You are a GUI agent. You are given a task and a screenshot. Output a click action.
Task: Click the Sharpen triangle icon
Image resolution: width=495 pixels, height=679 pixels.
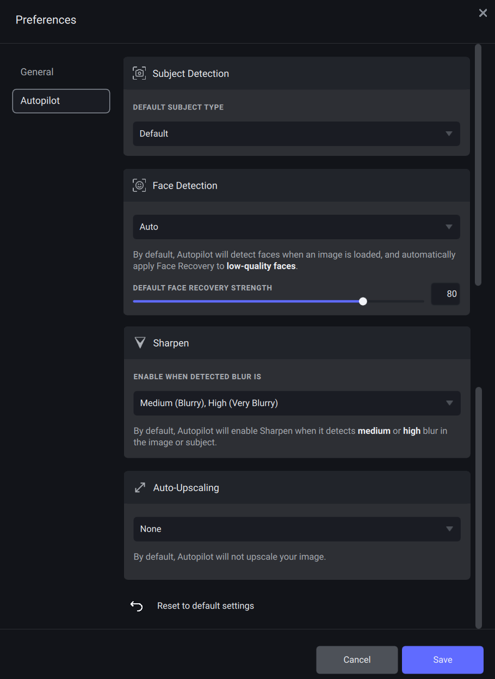(140, 343)
